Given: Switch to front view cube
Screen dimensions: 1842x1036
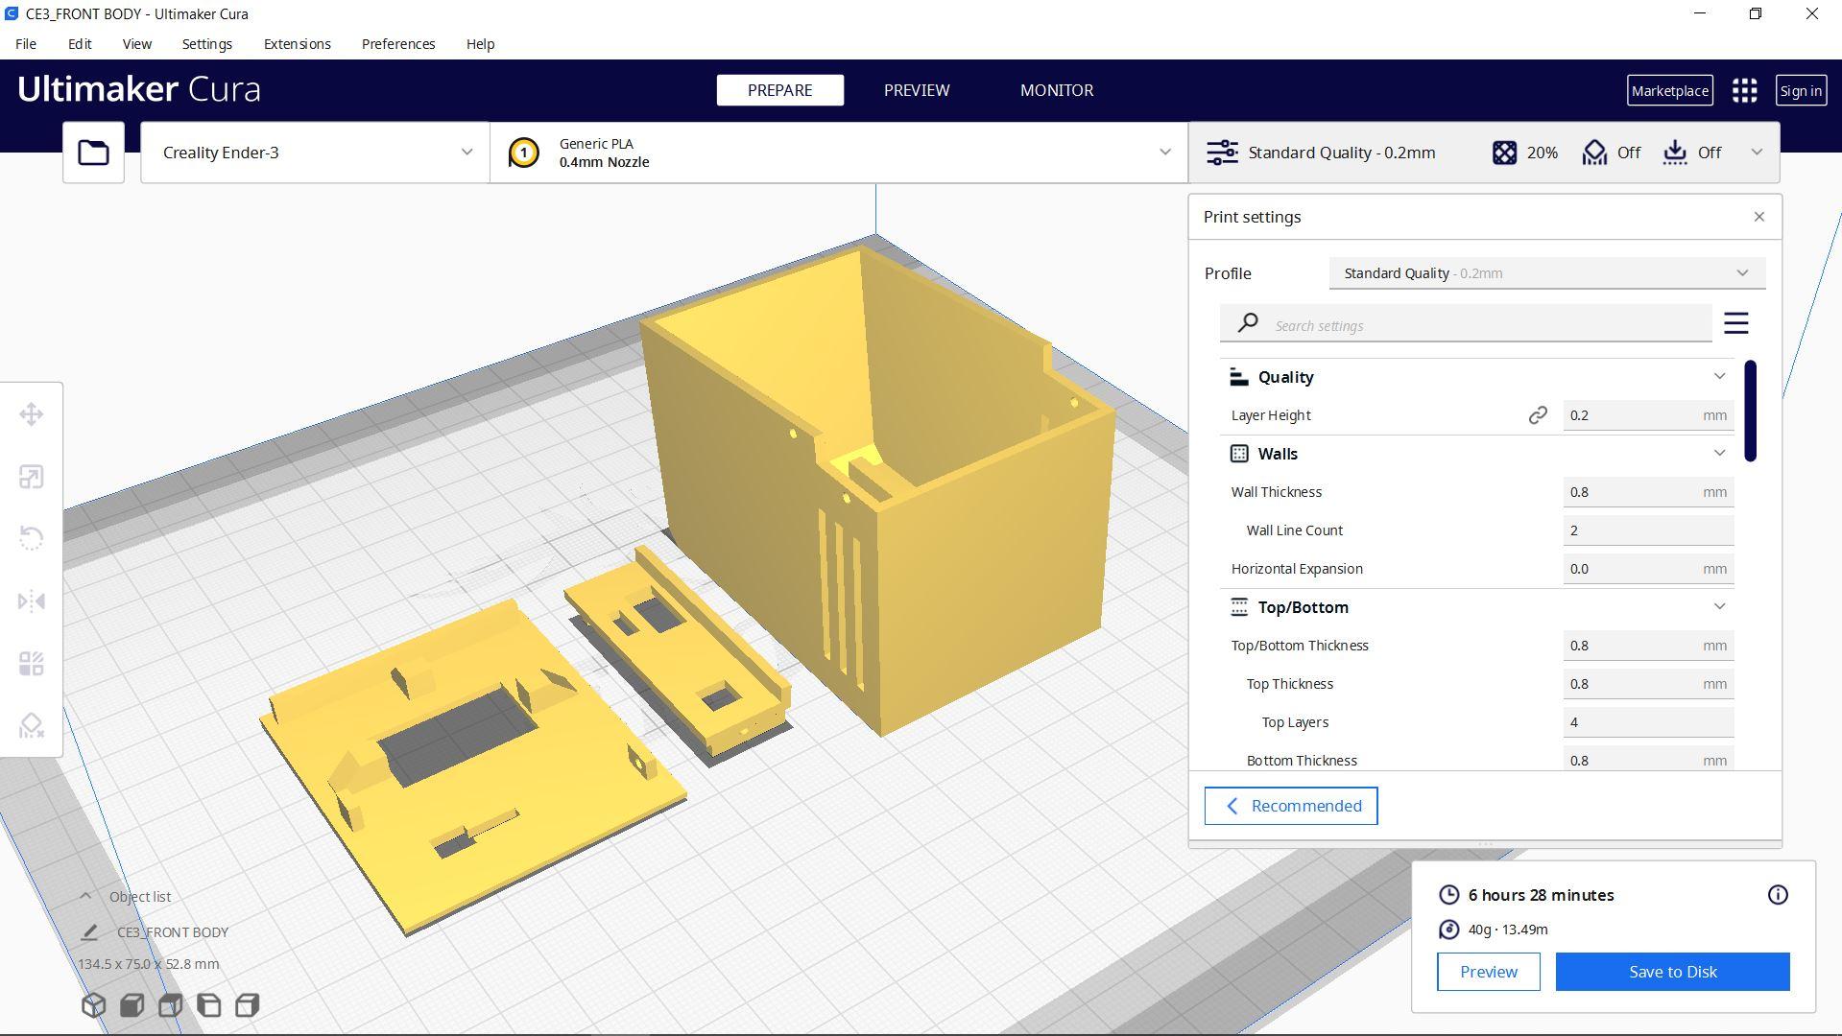Looking at the screenshot, I should [132, 1005].
